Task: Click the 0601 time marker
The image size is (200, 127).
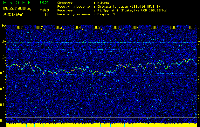Action: (20, 28)
